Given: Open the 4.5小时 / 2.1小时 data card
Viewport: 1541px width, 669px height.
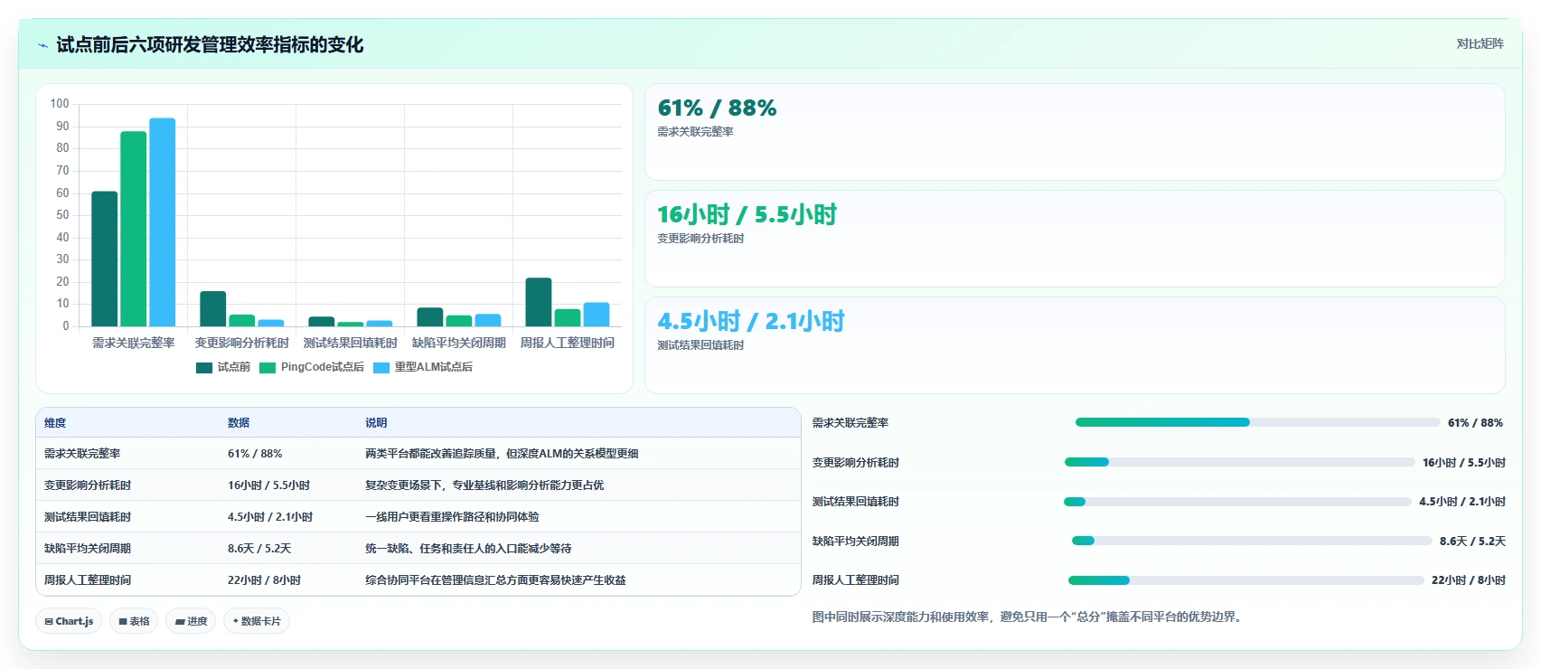Looking at the screenshot, I should (1075, 345).
